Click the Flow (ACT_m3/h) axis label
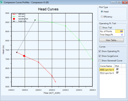This screenshot has width=128, height=101. [52, 93]
